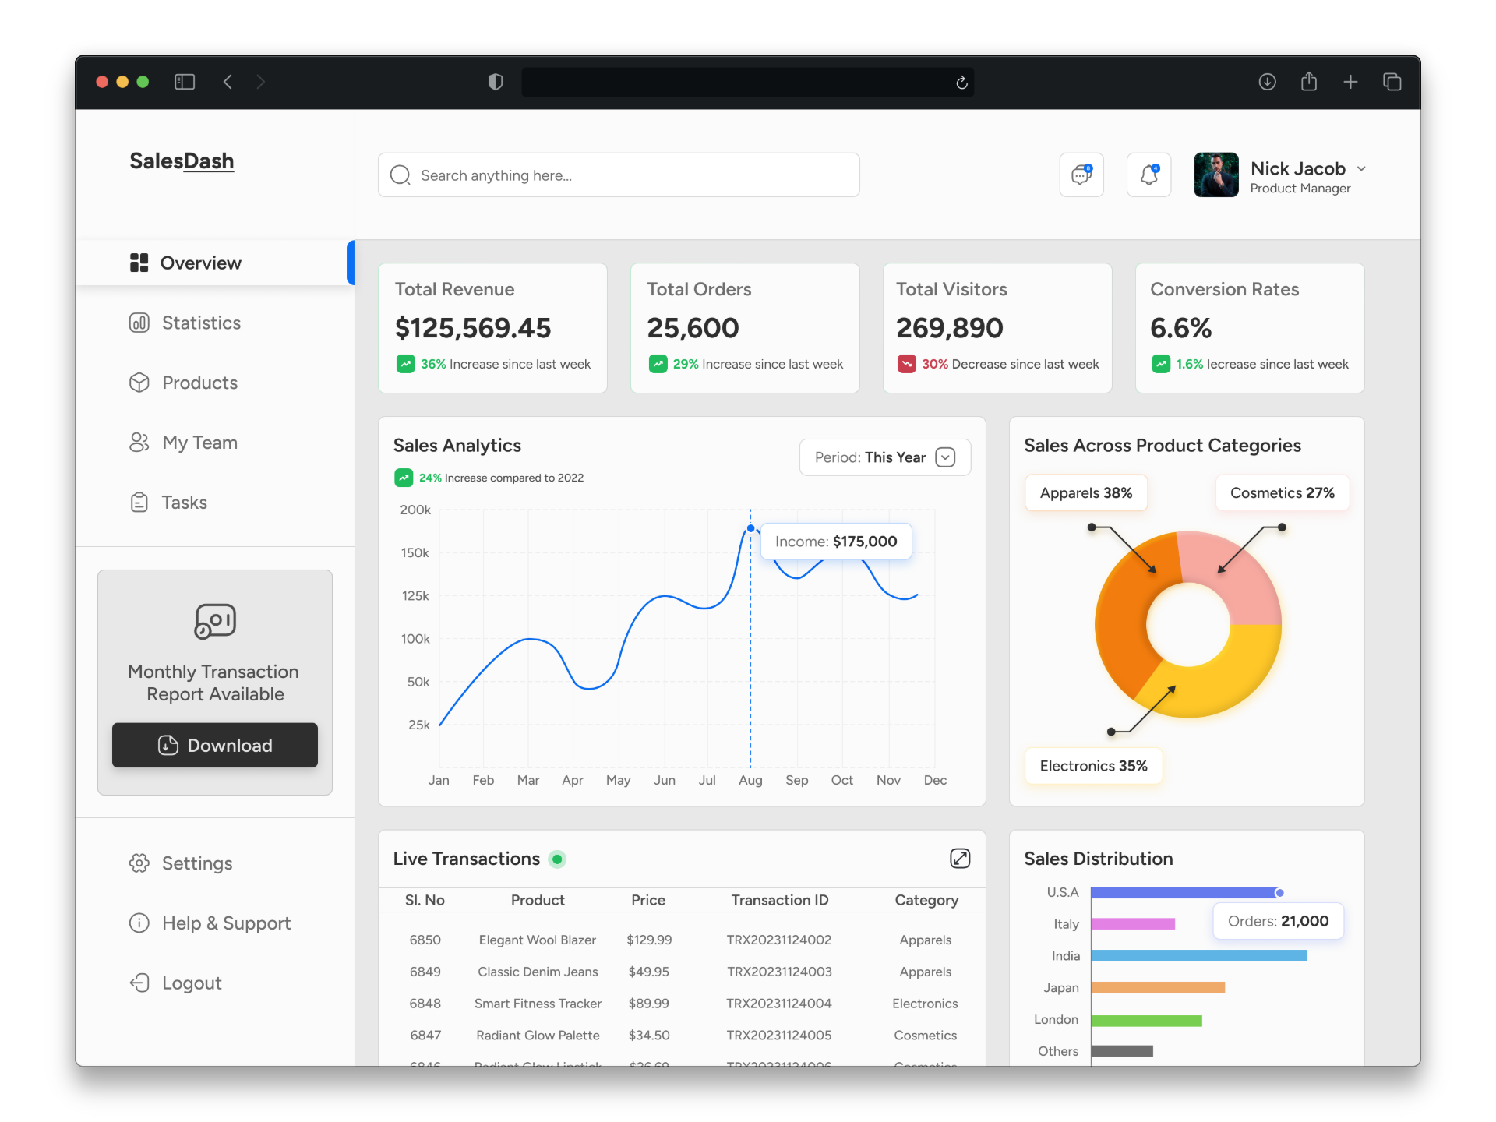This screenshot has height=1122, width=1496.
Task: Click the search anything input field
Action: coord(616,175)
